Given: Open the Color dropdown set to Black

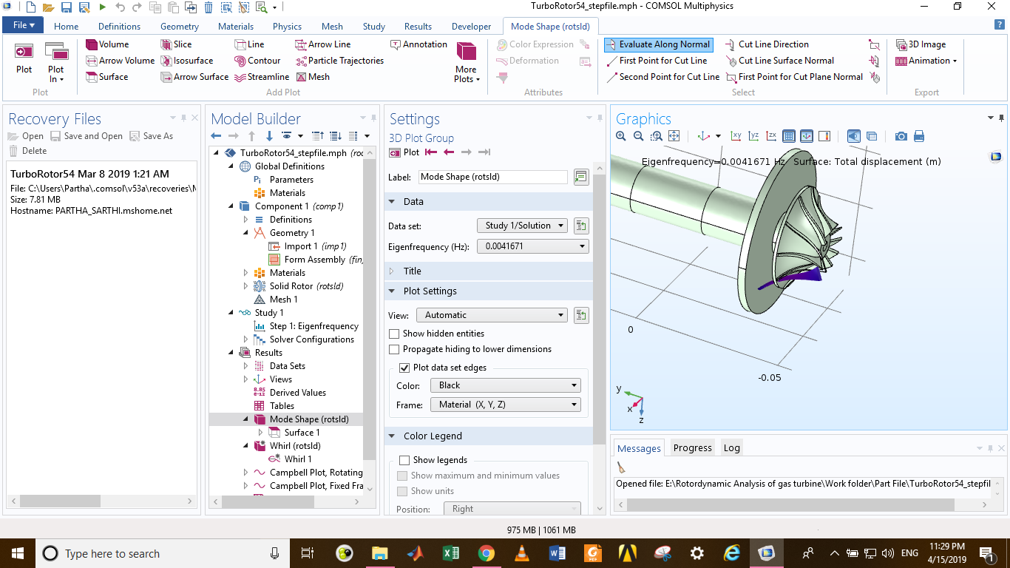Looking at the screenshot, I should tap(504, 385).
